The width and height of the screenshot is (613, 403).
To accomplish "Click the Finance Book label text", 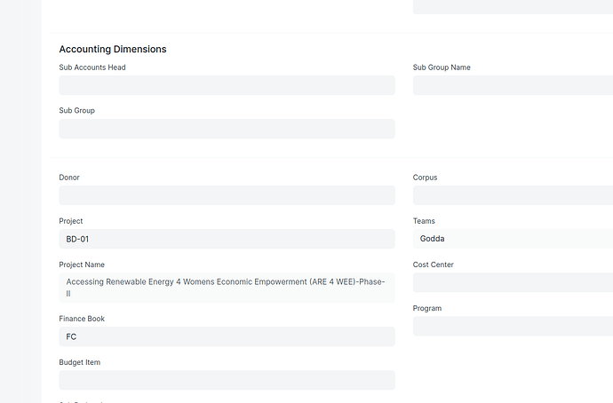I will pos(82,319).
